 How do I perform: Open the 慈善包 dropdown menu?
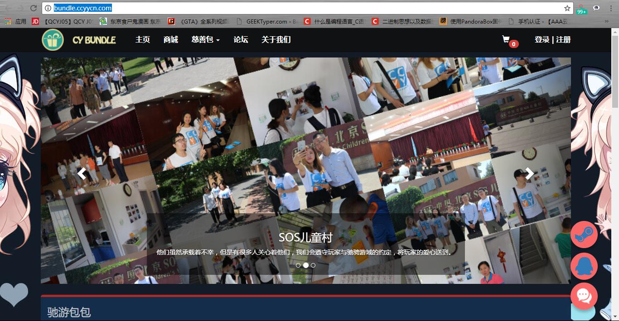click(x=205, y=40)
